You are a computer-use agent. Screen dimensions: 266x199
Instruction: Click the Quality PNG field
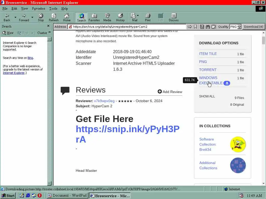click(234, 27)
